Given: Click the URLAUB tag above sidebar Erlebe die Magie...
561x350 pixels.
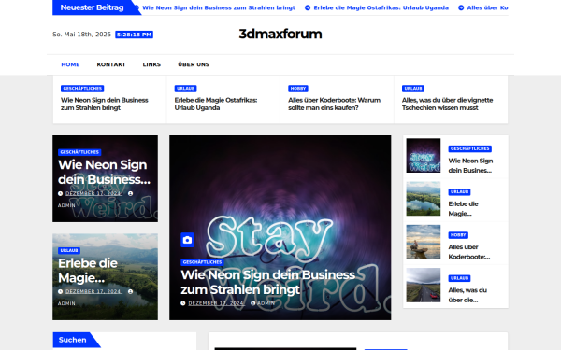Looking at the screenshot, I should [459, 191].
